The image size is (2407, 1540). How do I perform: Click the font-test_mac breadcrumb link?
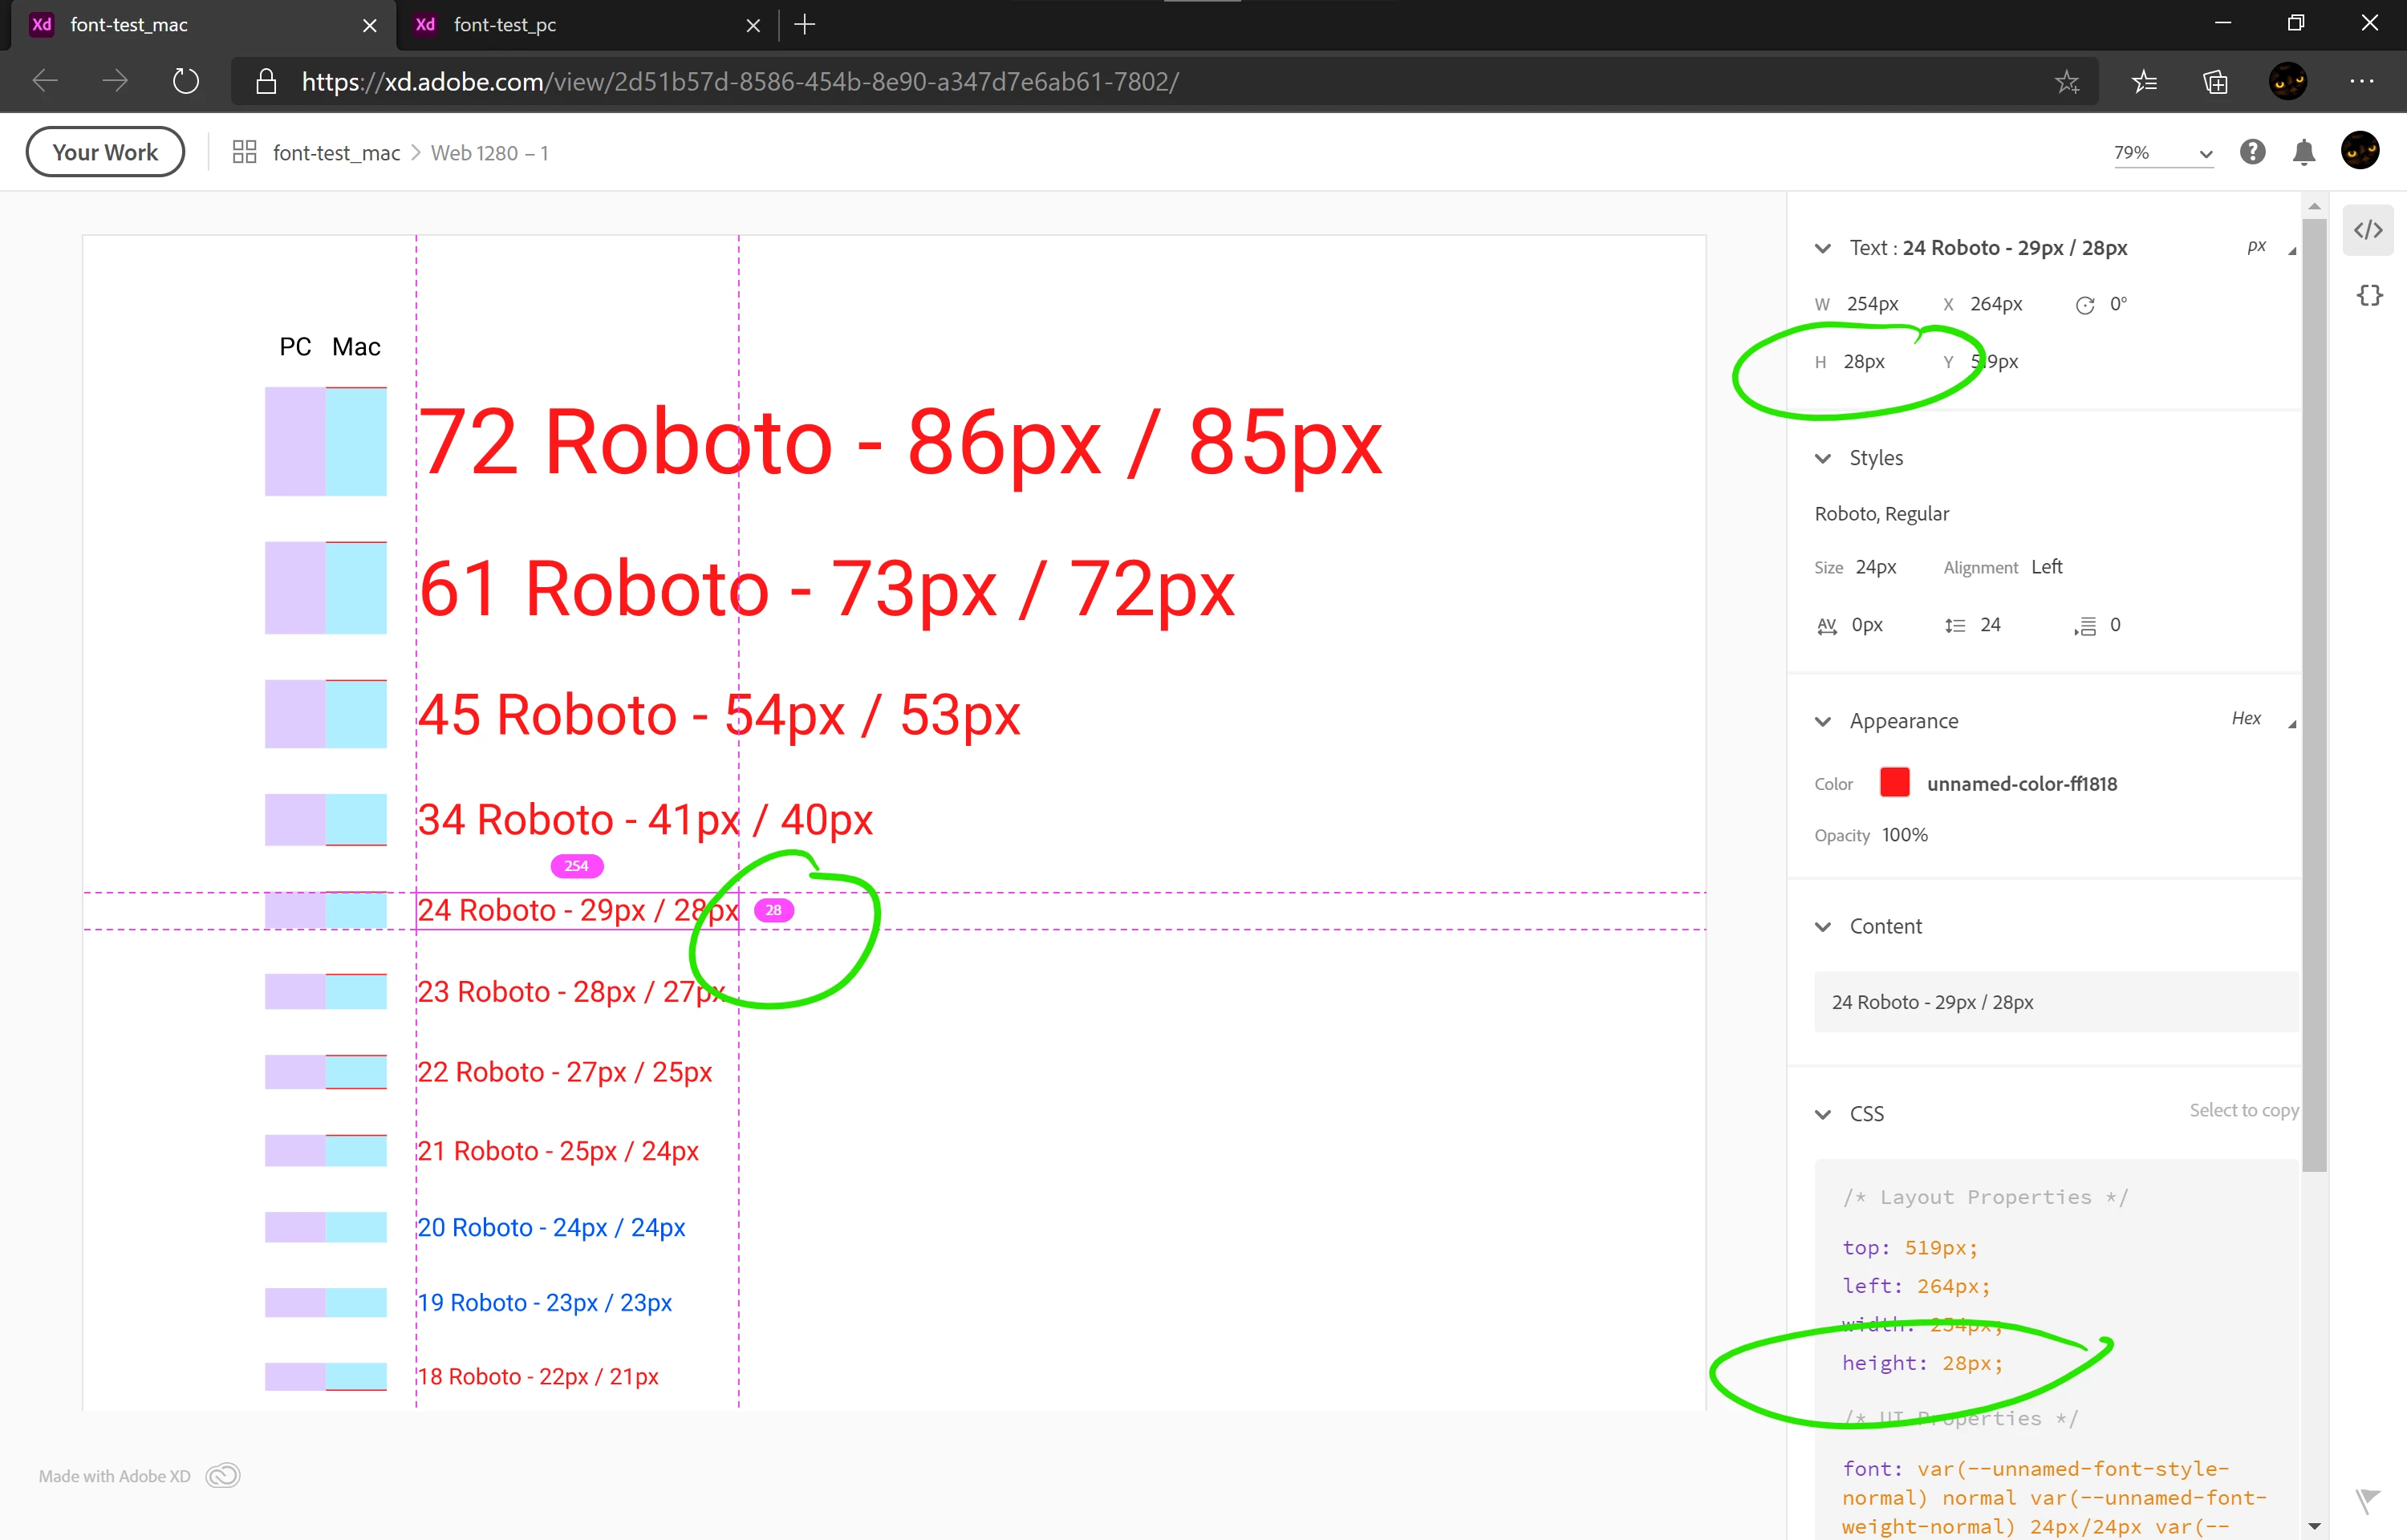pos(336,153)
